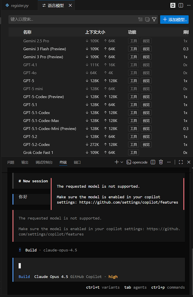Screen dimensions: 193x297
Task: Split the editor to the right
Action: [x=181, y=5]
